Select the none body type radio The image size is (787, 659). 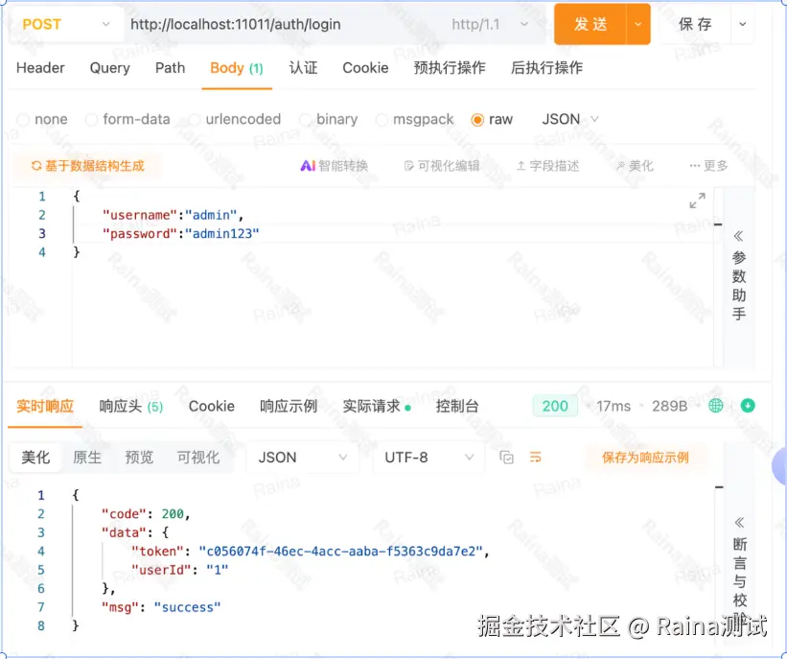(x=23, y=120)
